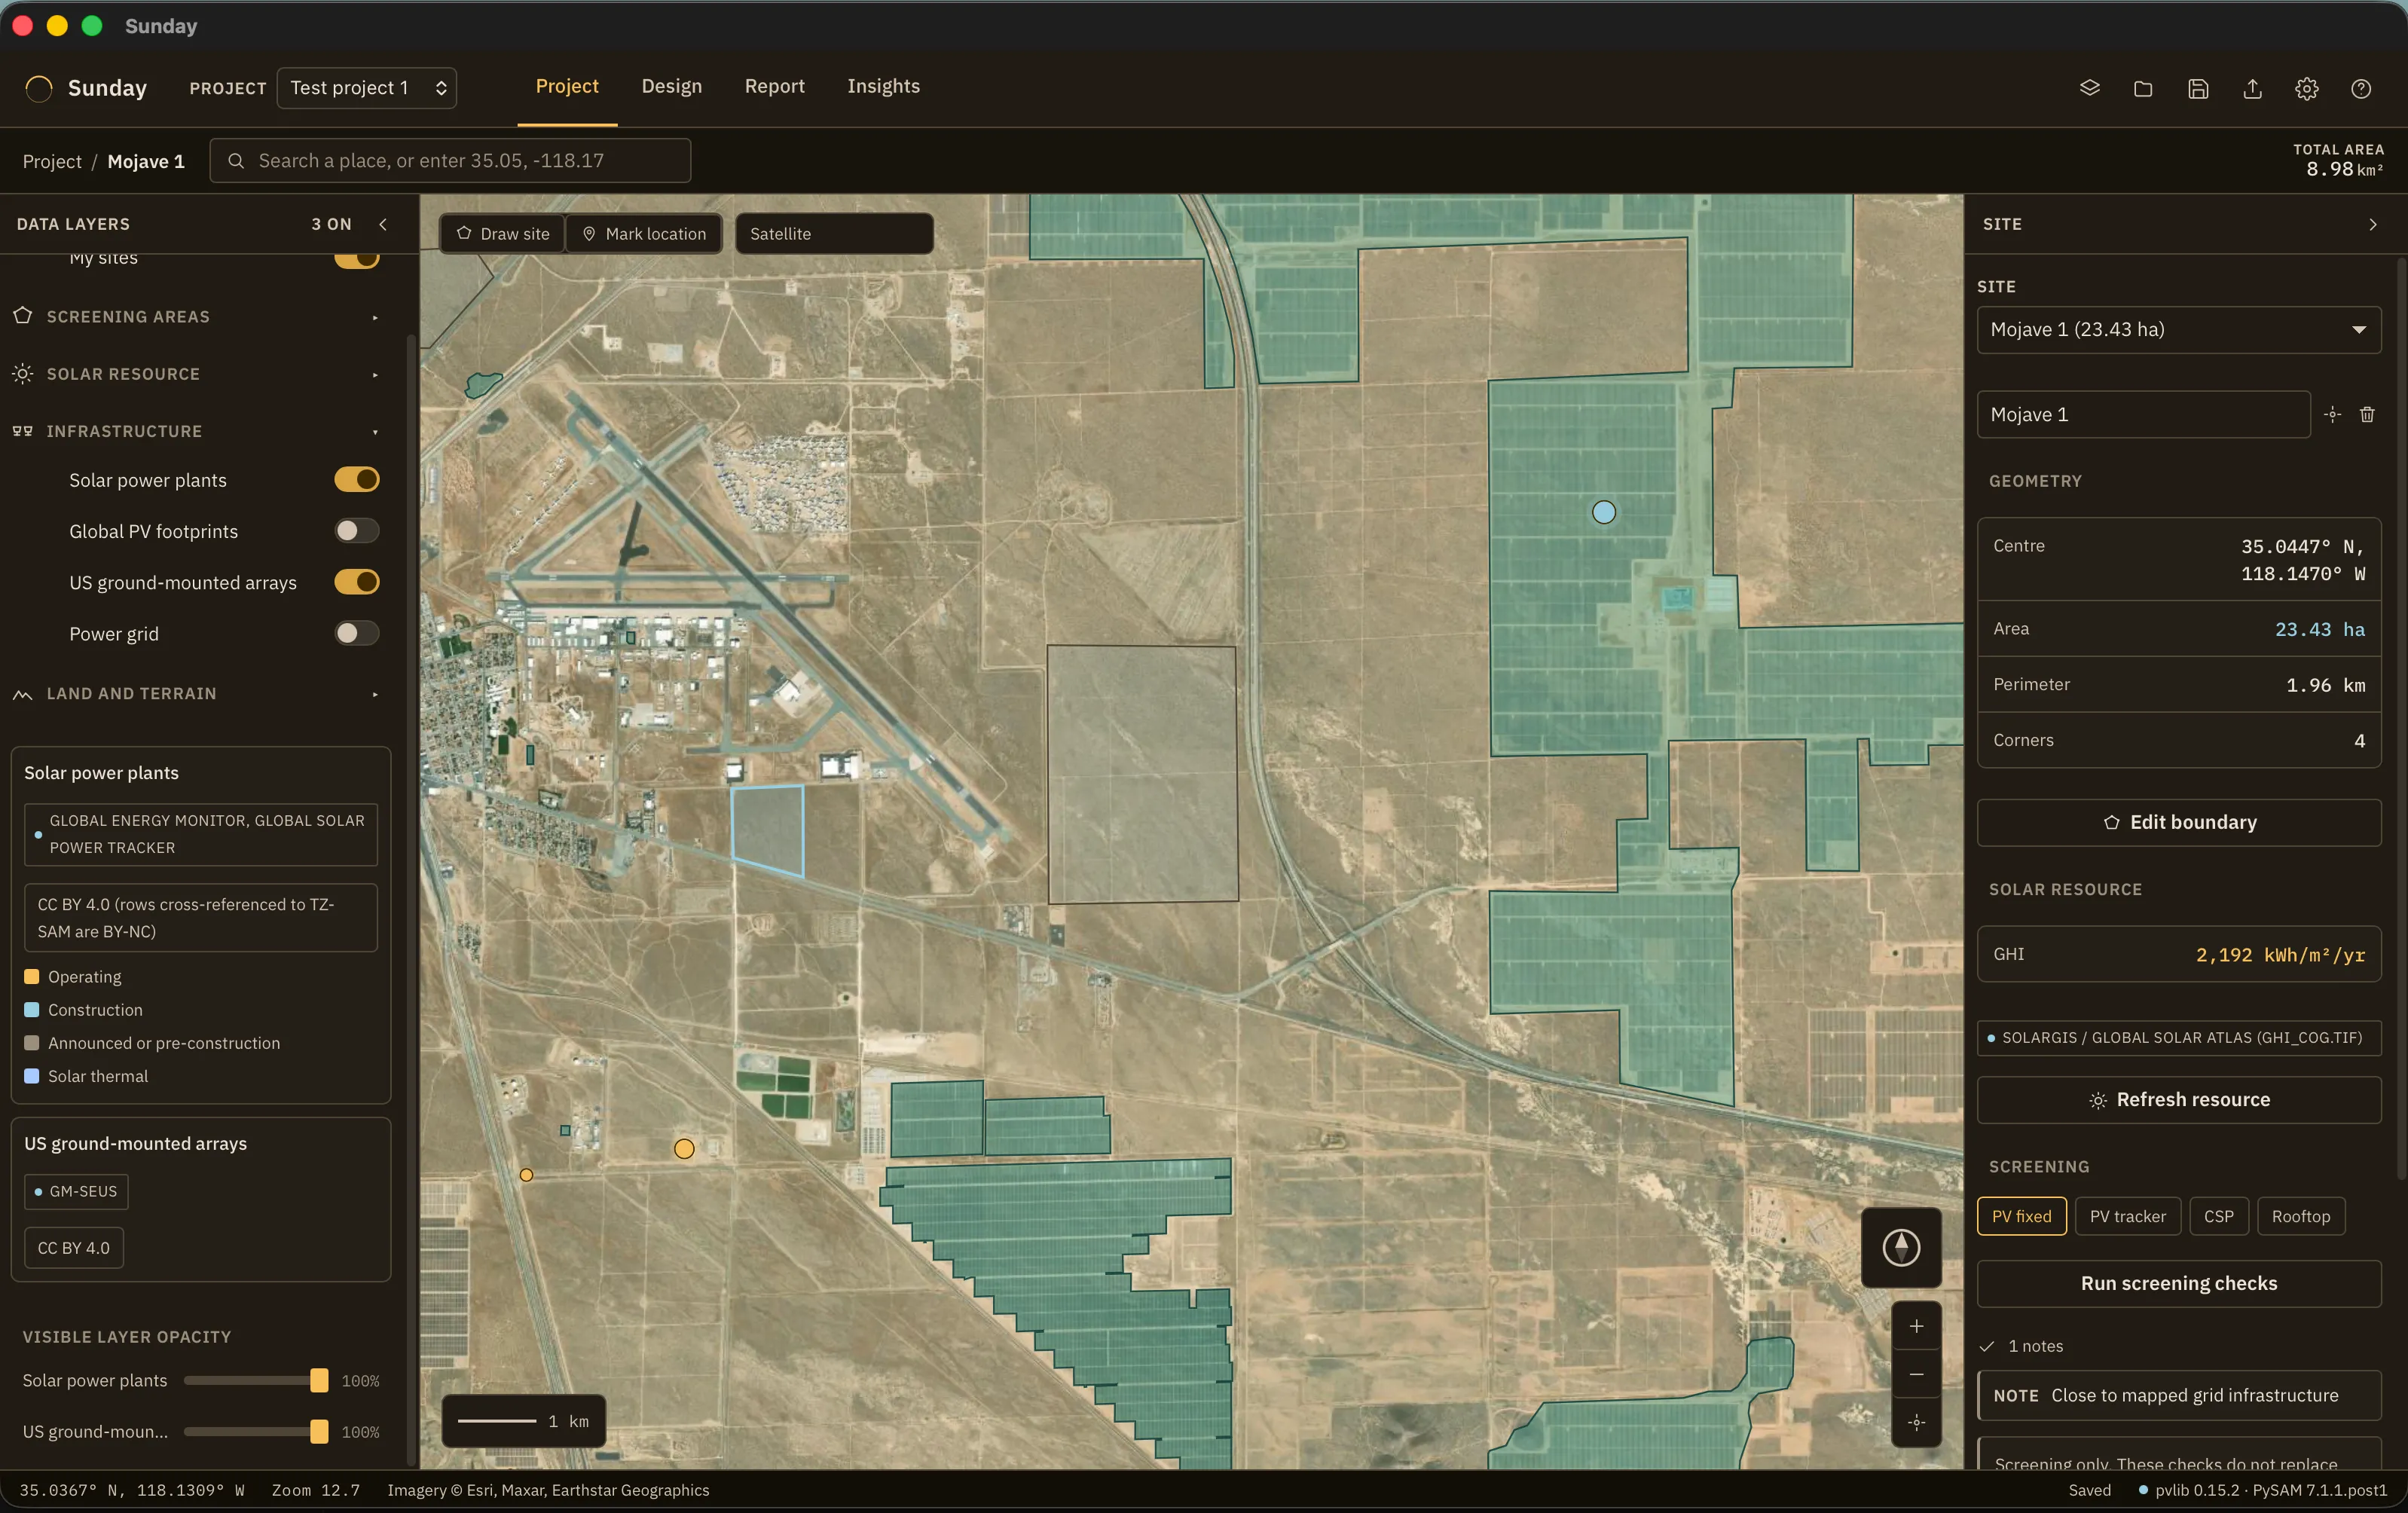Image resolution: width=2408 pixels, height=1513 pixels.
Task: Expand the Screening Areas section
Action: (x=196, y=316)
